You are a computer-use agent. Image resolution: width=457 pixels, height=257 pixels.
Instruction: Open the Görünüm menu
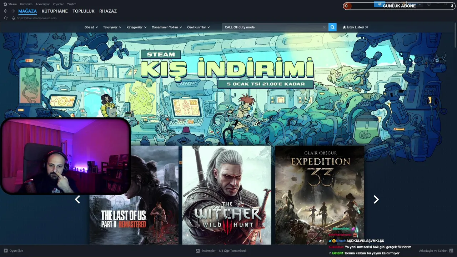(26, 4)
